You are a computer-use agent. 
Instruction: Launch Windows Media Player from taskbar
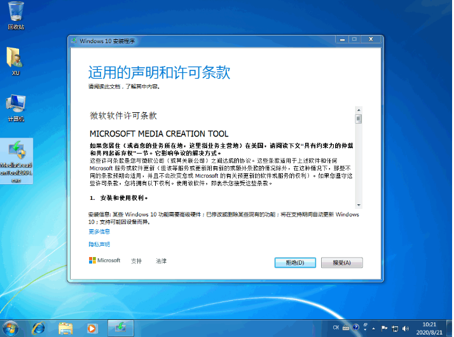pyautogui.click(x=92, y=327)
